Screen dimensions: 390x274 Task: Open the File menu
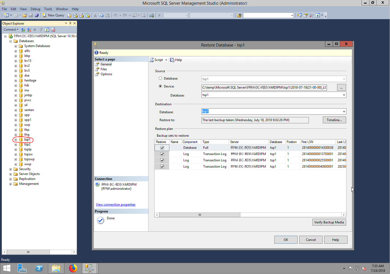pyautogui.click(x=4, y=9)
